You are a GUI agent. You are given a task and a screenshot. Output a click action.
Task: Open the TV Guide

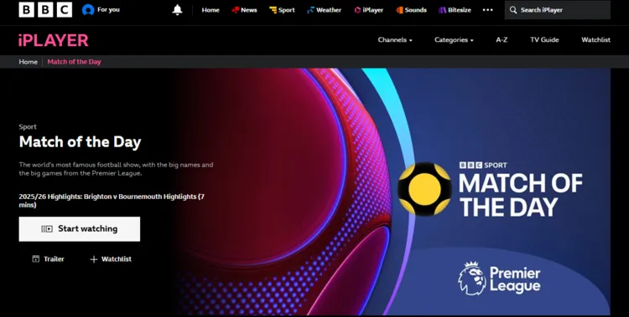click(x=544, y=39)
